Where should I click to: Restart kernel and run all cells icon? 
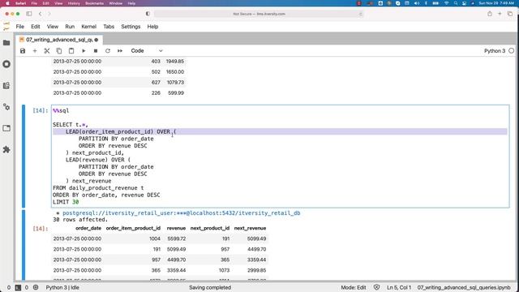(120, 50)
